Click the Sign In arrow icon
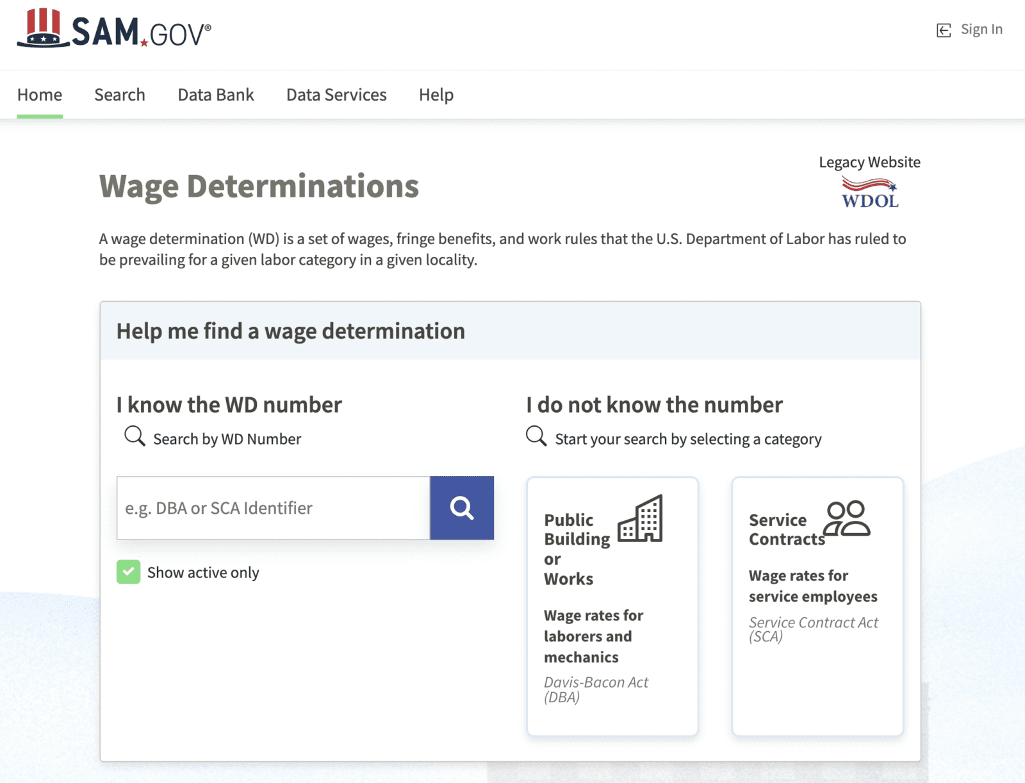The image size is (1025, 783). [944, 30]
